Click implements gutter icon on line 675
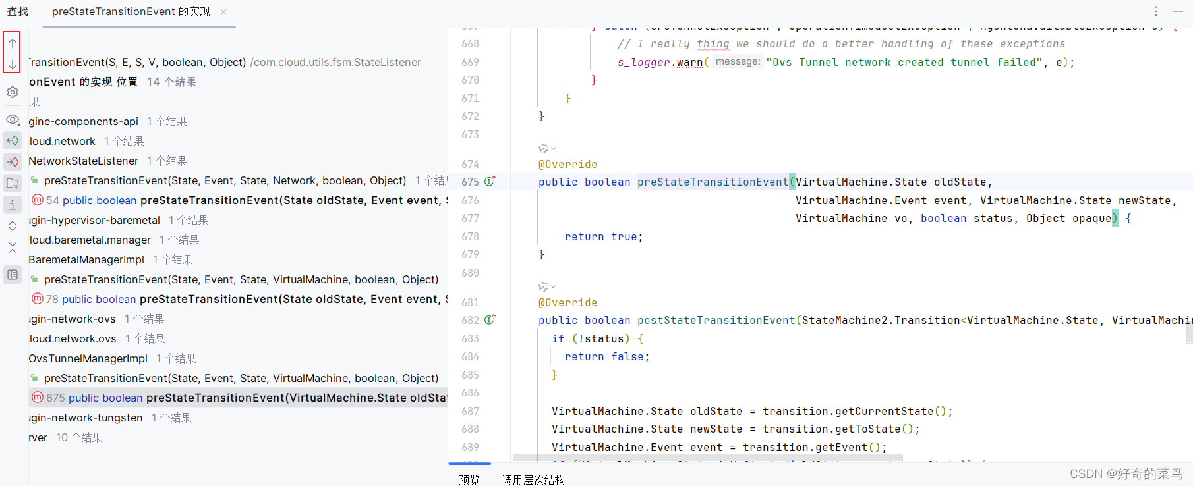Screen dimensions: 1193x486 pyautogui.click(x=490, y=181)
